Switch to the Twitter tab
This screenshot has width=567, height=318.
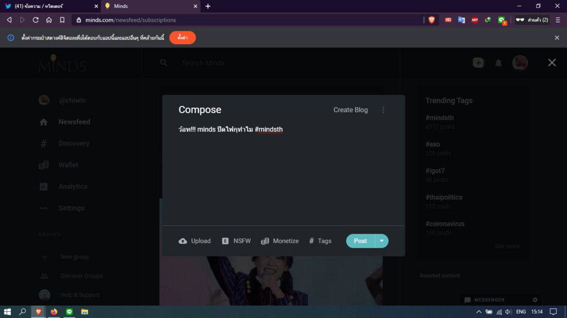tap(50, 6)
